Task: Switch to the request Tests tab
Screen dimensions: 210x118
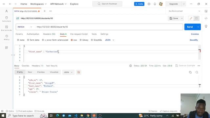Action: tap(94, 34)
